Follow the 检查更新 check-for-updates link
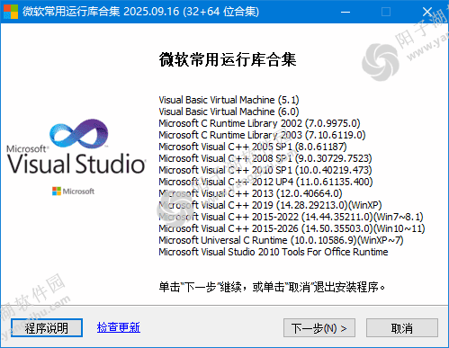The image size is (449, 348). point(119,327)
